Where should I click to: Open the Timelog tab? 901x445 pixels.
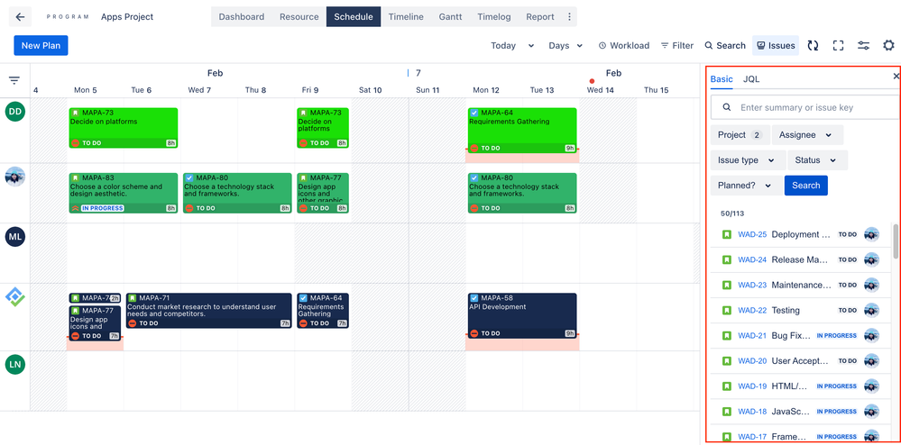[494, 16]
